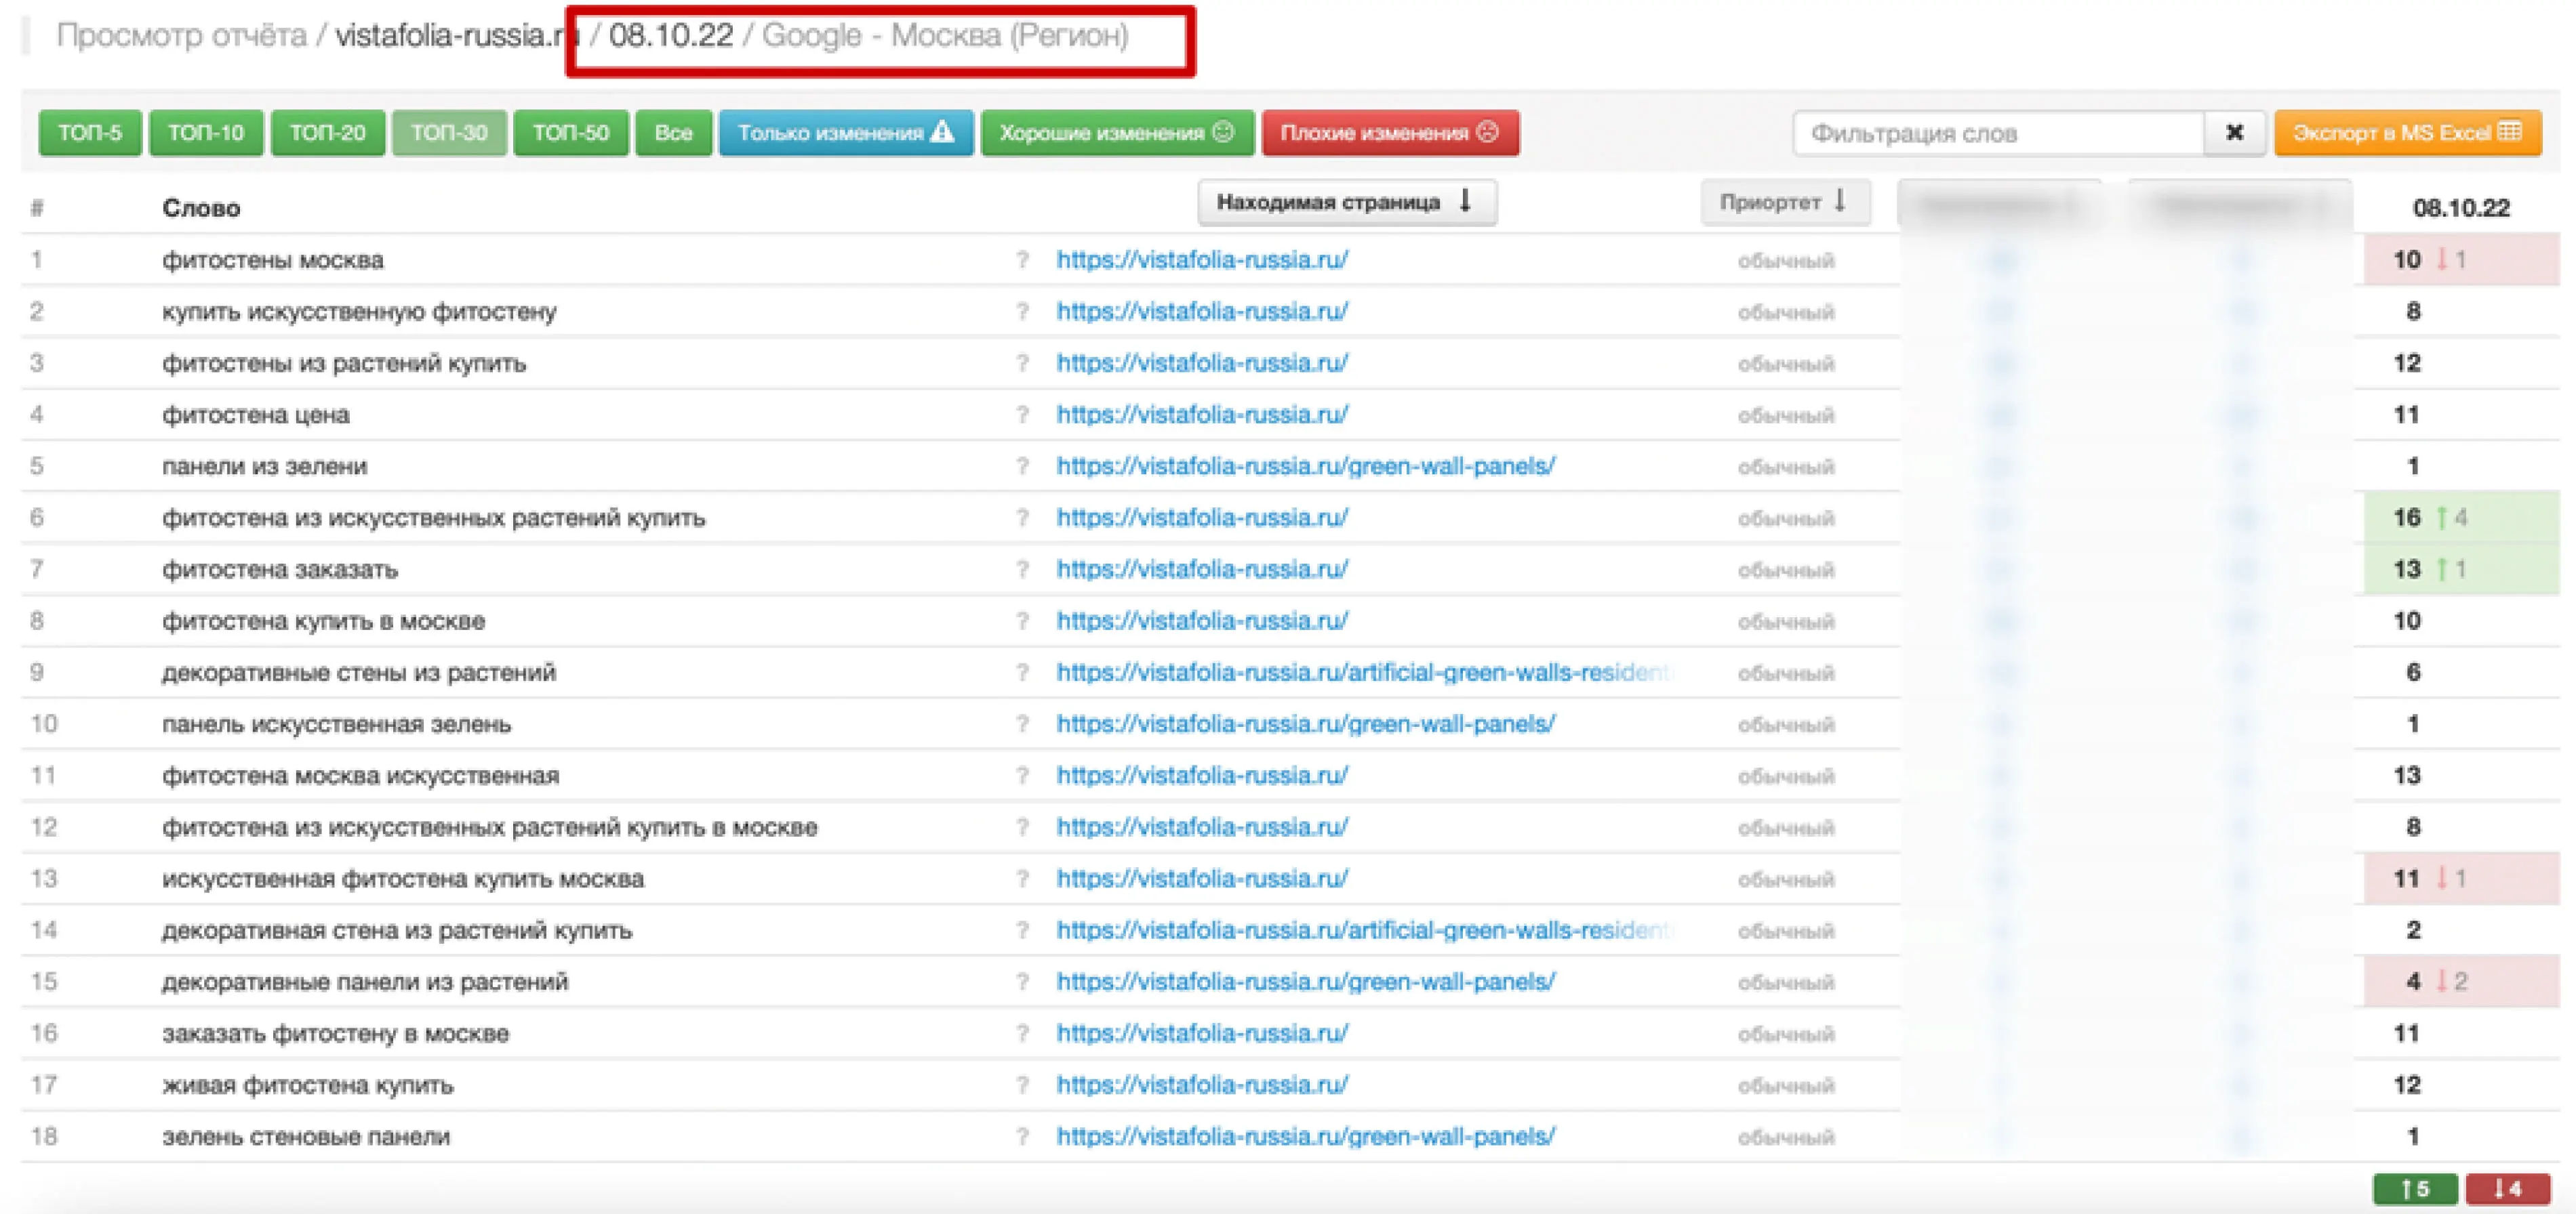The height and width of the screenshot is (1214, 2576).
Task: Open page link for фитостены москва
Action: (x=1202, y=259)
